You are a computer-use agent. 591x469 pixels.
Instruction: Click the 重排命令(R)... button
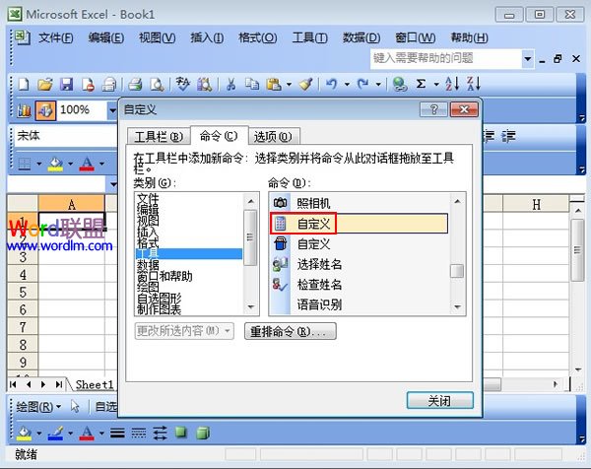click(x=291, y=331)
